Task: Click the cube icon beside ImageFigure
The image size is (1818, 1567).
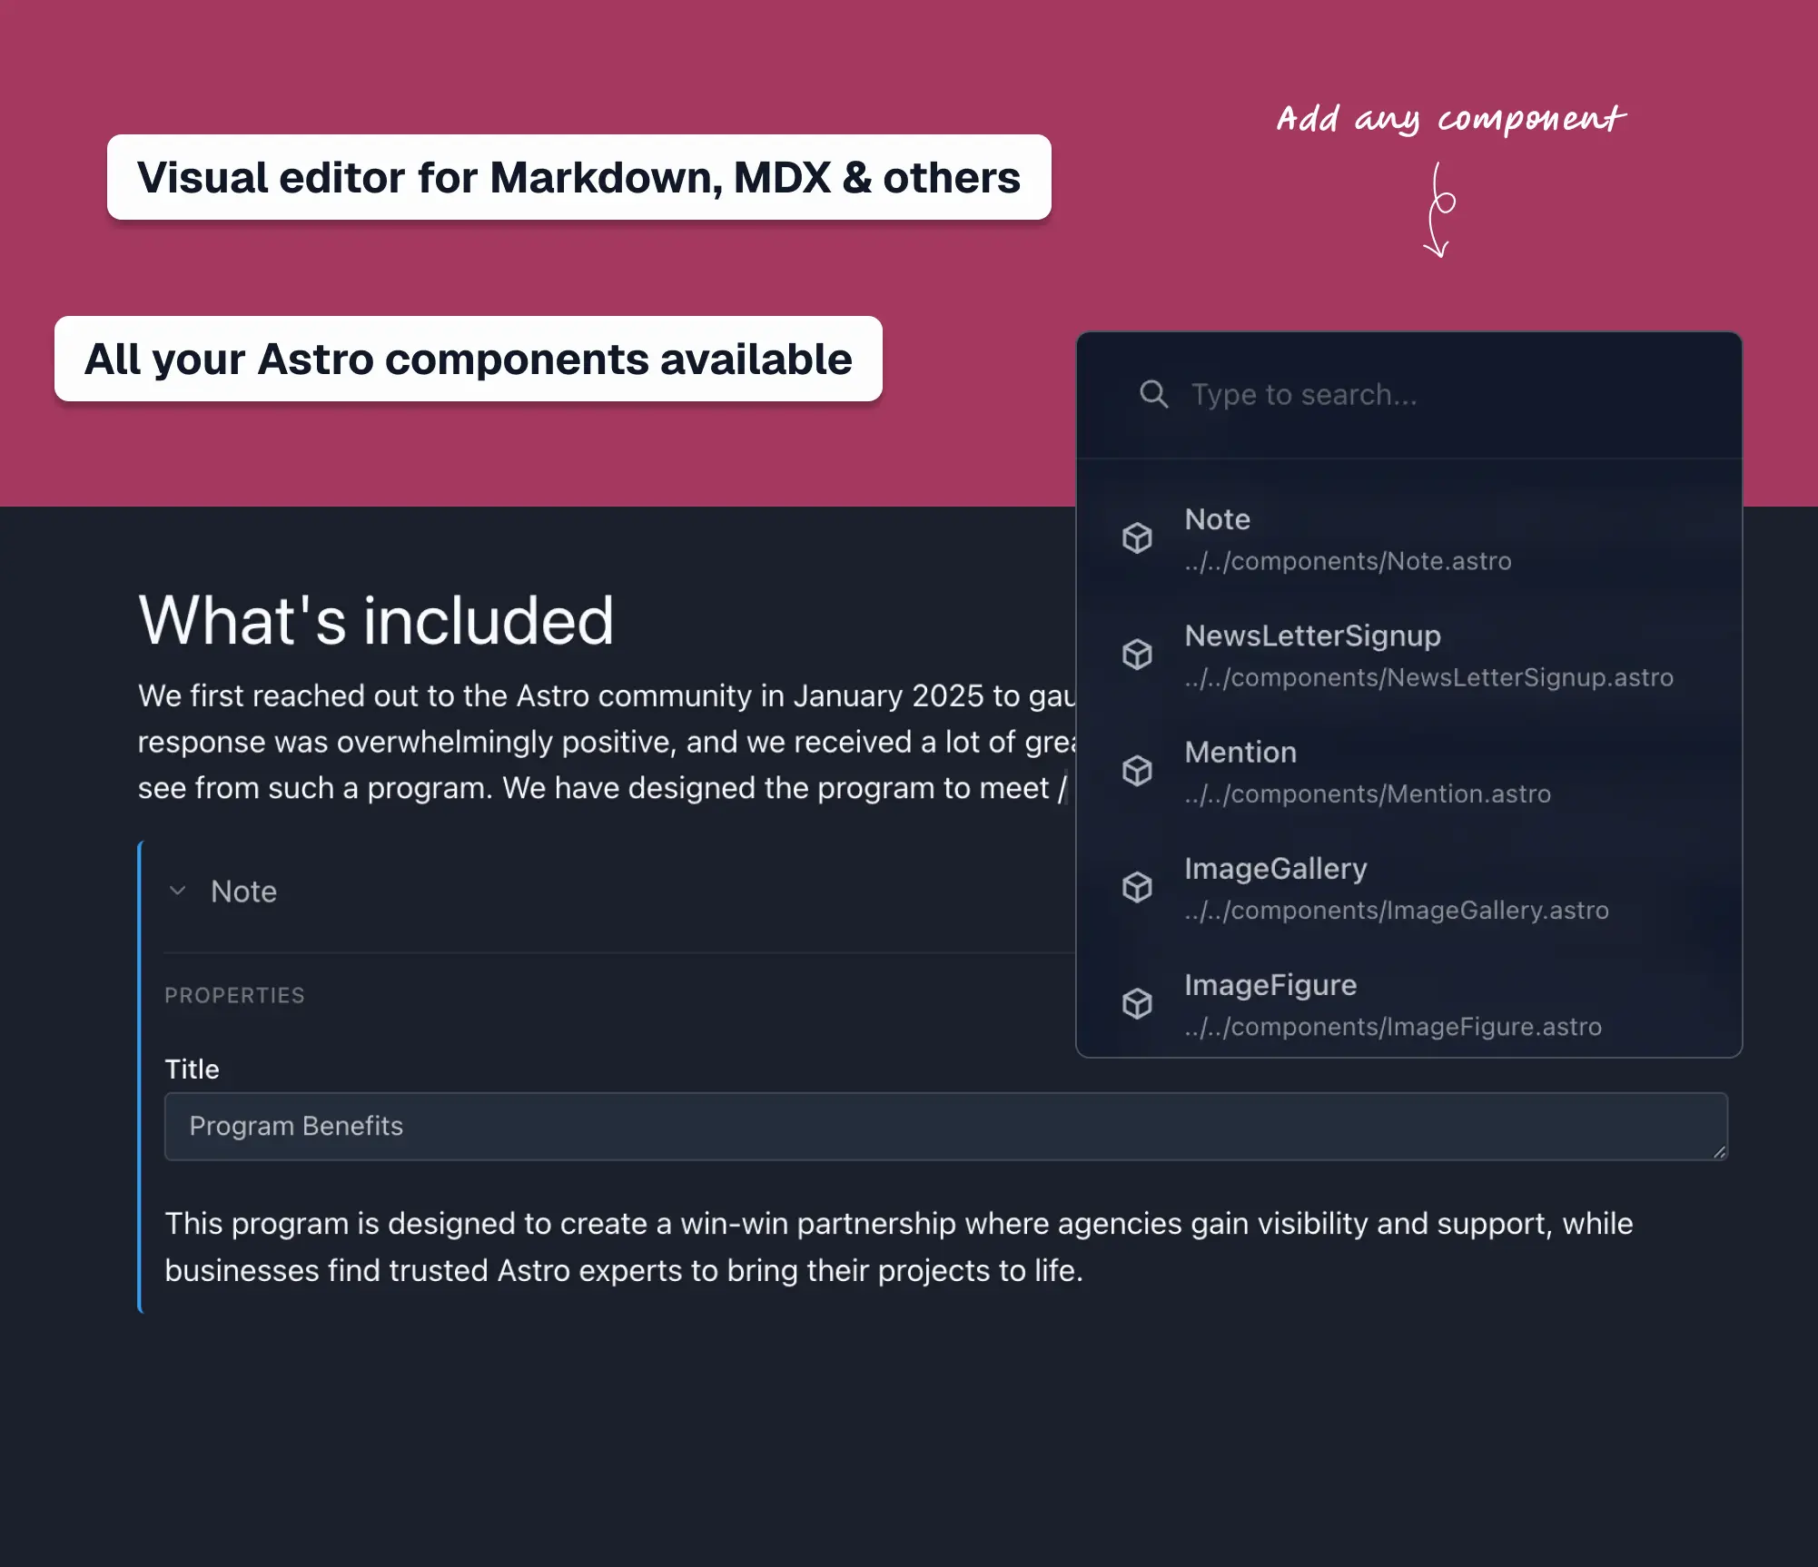Action: coord(1138,1003)
